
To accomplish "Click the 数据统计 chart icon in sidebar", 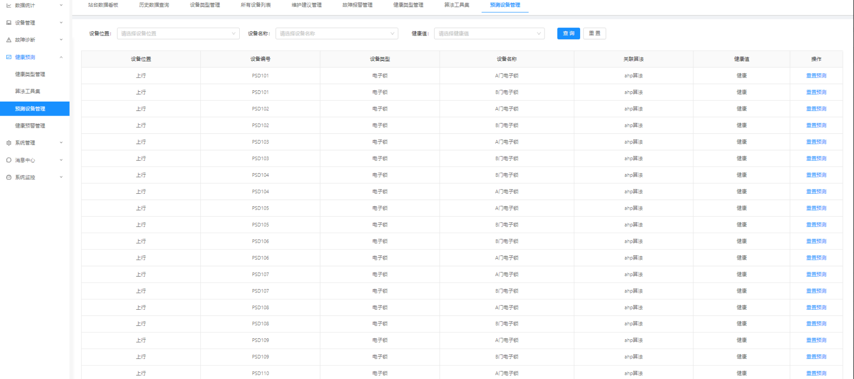I will tap(8, 6).
